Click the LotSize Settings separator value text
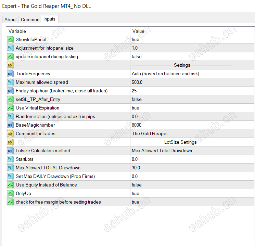255x246 pixels. pos(180,142)
